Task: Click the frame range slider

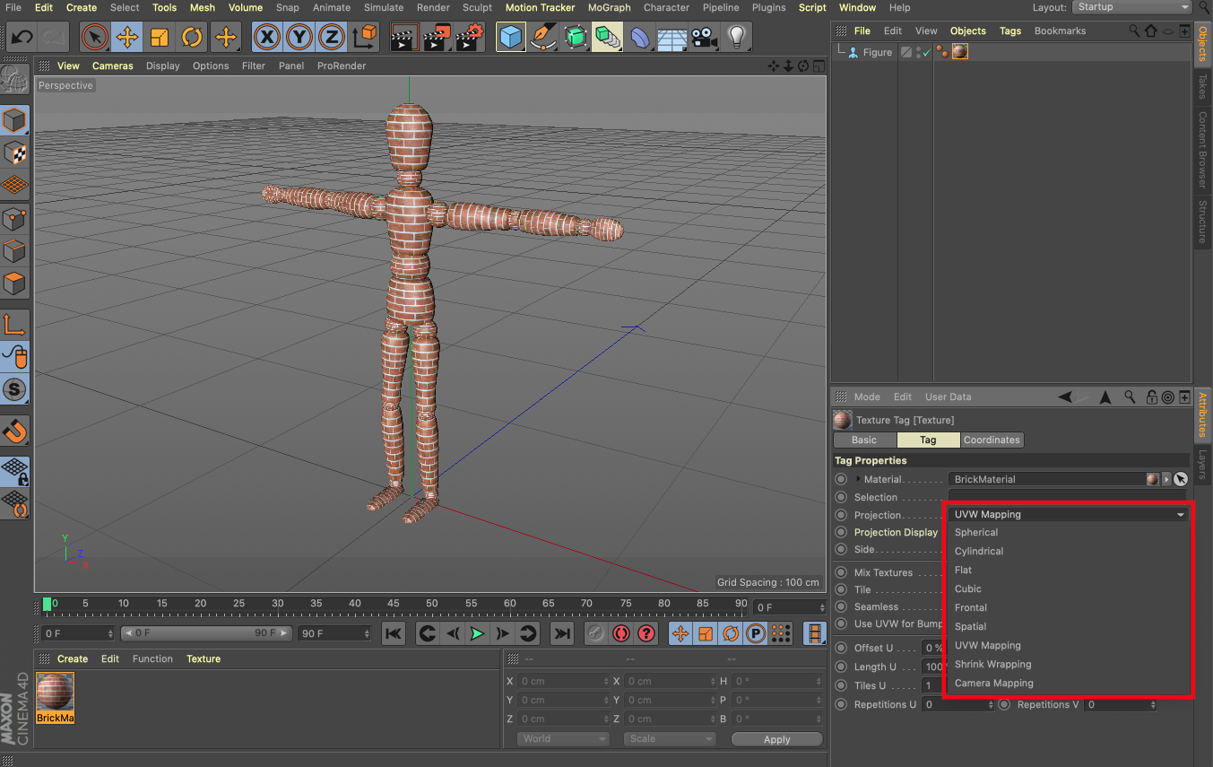Action: pyautogui.click(x=206, y=633)
